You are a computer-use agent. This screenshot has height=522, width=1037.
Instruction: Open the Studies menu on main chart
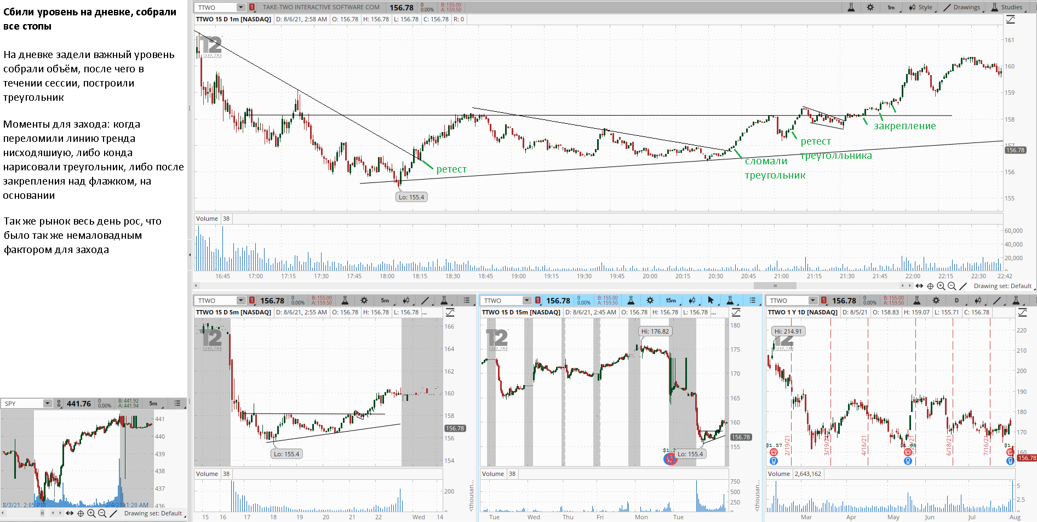point(1007,7)
